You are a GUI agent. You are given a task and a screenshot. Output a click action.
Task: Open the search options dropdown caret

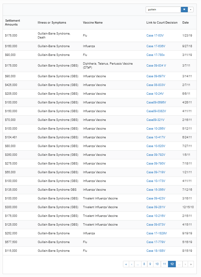coord(191,10)
